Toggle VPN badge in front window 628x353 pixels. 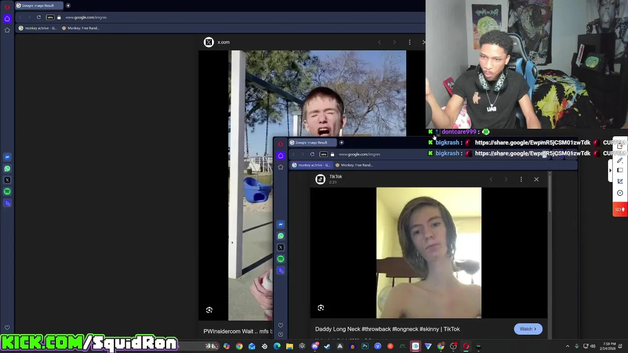point(323,154)
